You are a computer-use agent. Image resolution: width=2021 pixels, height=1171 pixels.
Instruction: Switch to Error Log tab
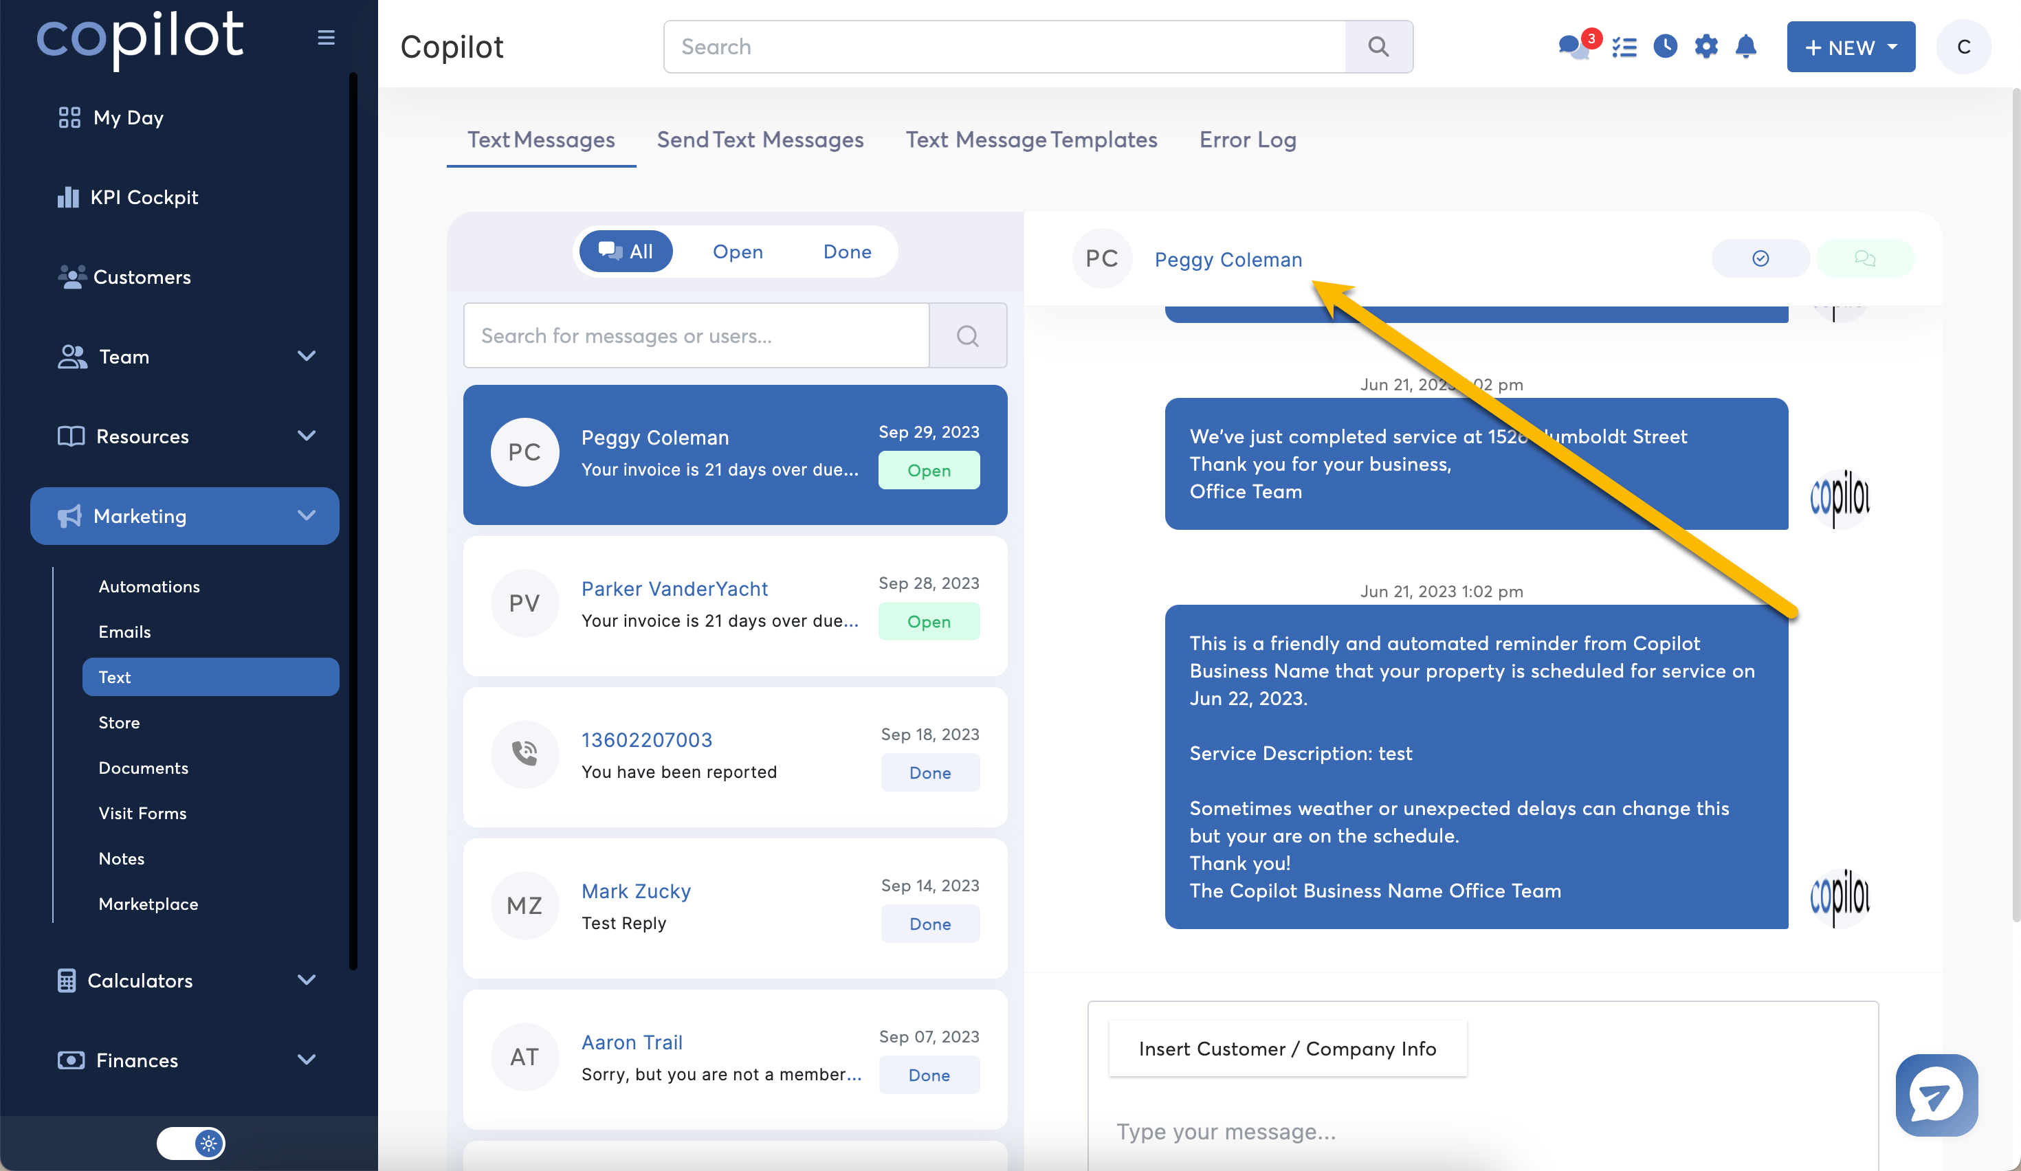pos(1248,140)
